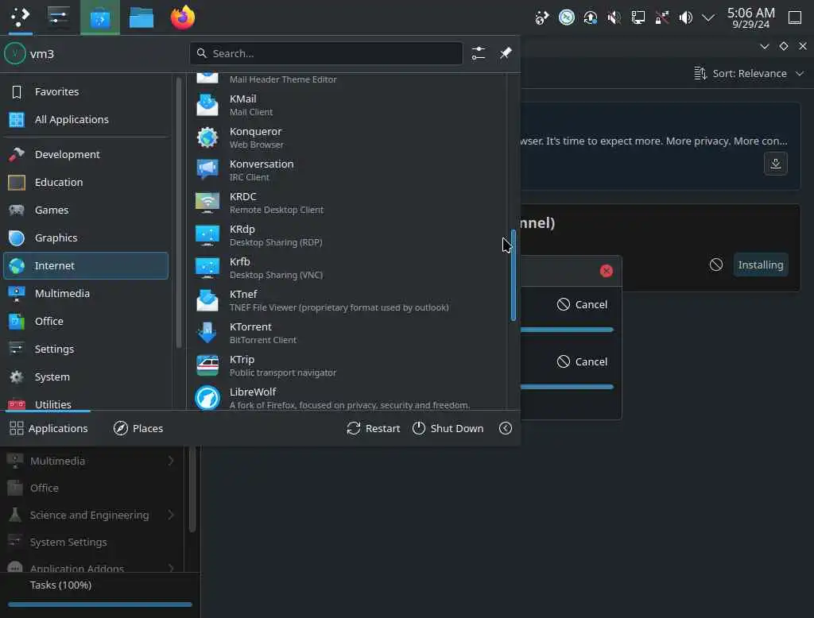Close tasks popup with red X
The width and height of the screenshot is (814, 618).
pos(606,271)
